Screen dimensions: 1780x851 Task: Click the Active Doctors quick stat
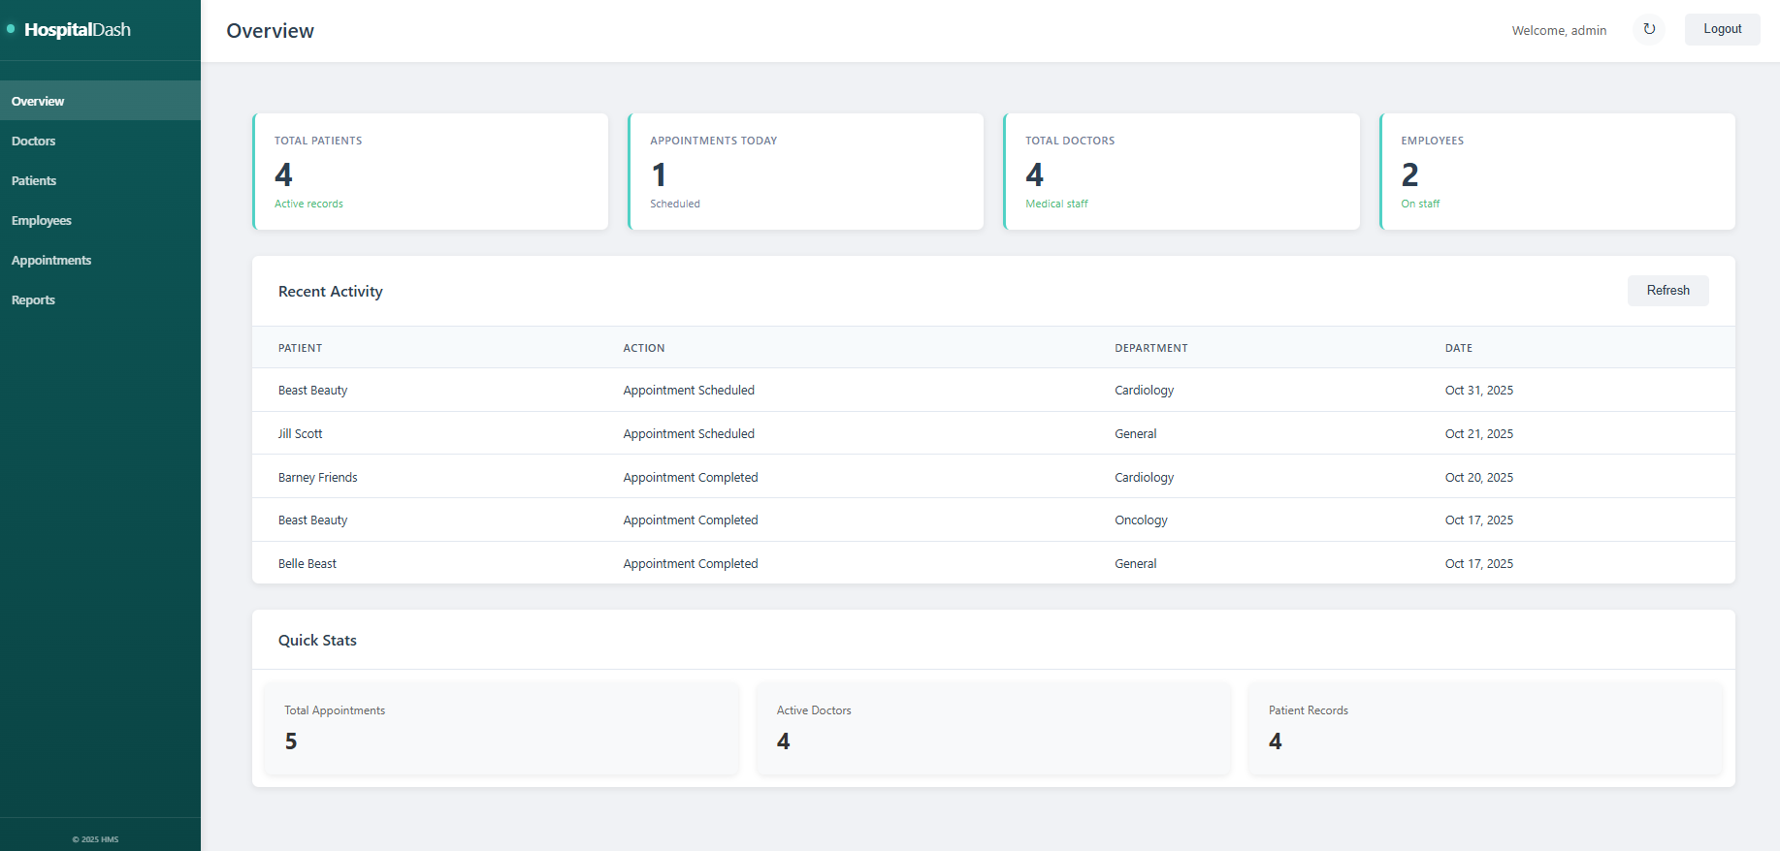click(993, 728)
